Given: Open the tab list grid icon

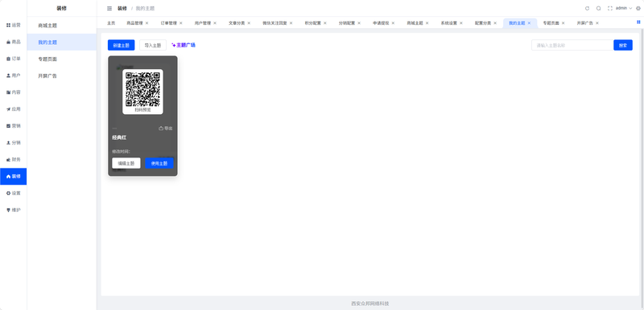Looking at the screenshot, I should tap(638, 22).
